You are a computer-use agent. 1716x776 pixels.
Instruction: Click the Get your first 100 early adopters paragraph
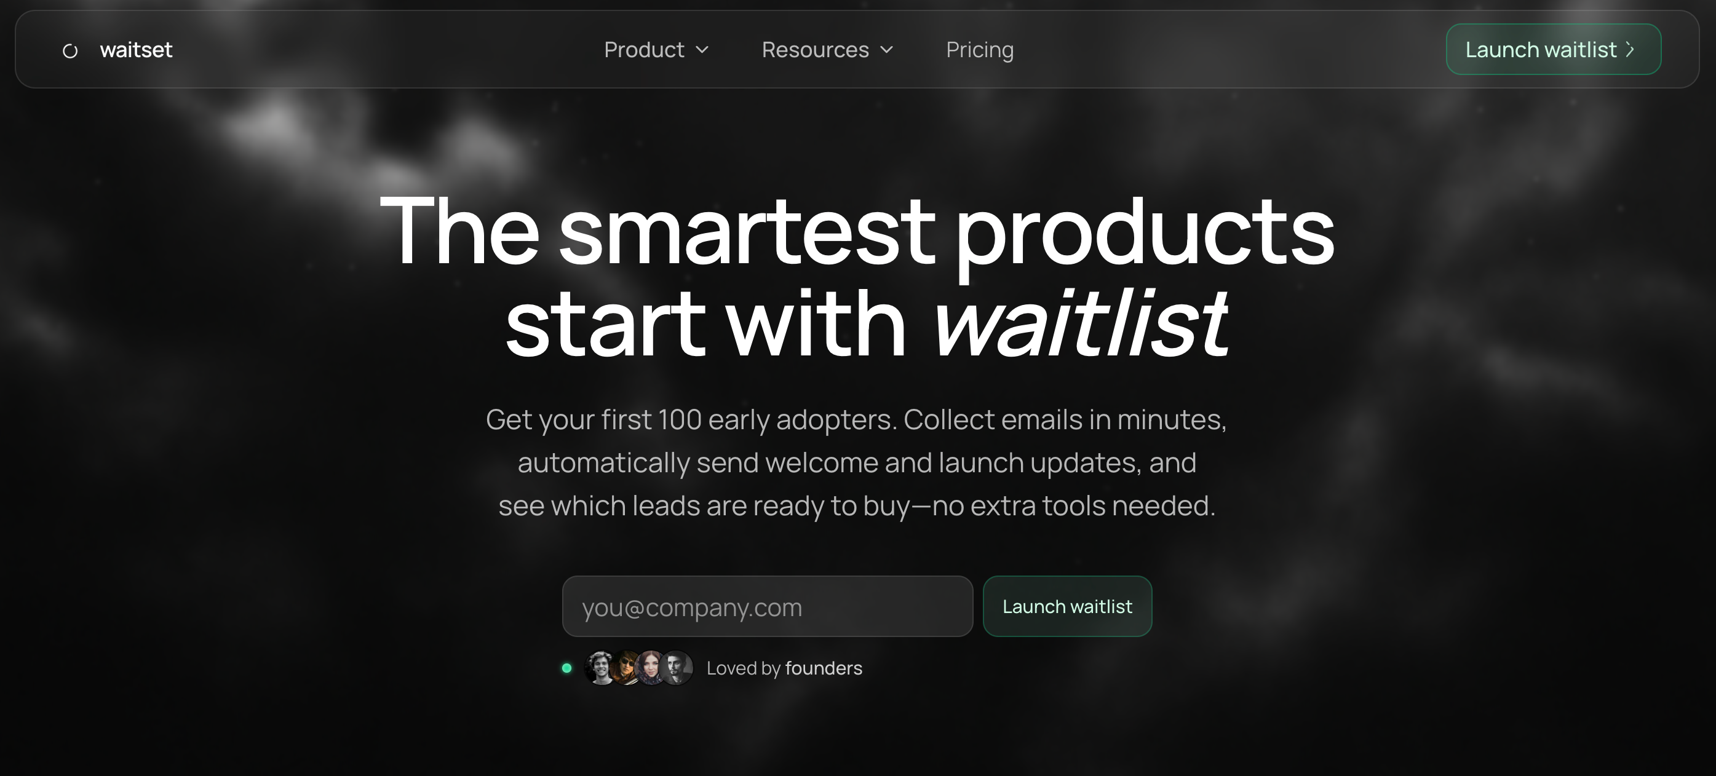pyautogui.click(x=857, y=462)
